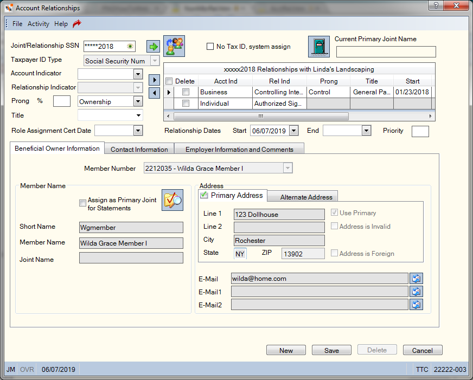
Task: Toggle the eye icon to reveal SSN
Action: [x=130, y=46]
